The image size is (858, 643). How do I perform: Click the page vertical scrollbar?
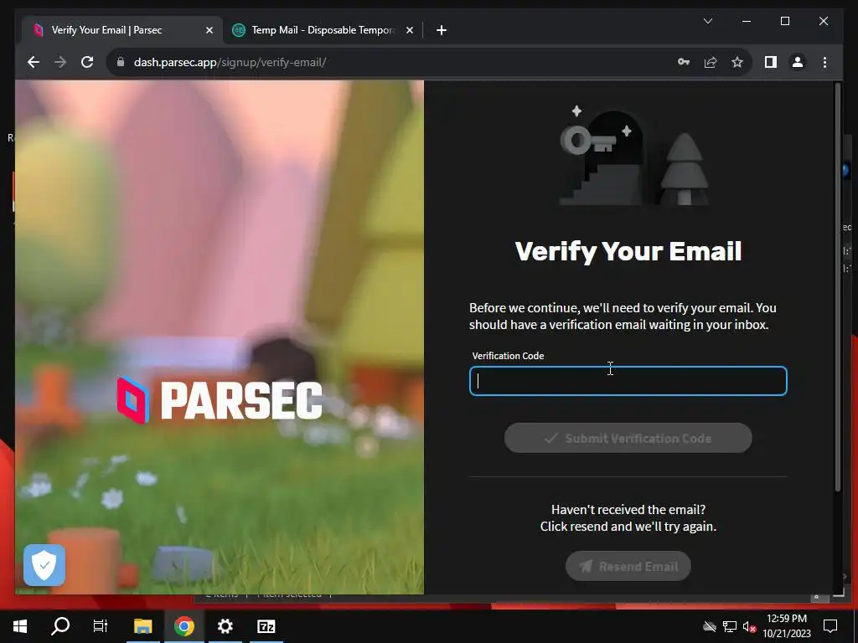pos(837,287)
